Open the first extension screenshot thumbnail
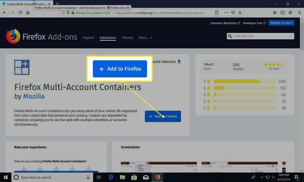Image resolution: width=304 pixels, height=182 pixels. pyautogui.click(x=159, y=167)
